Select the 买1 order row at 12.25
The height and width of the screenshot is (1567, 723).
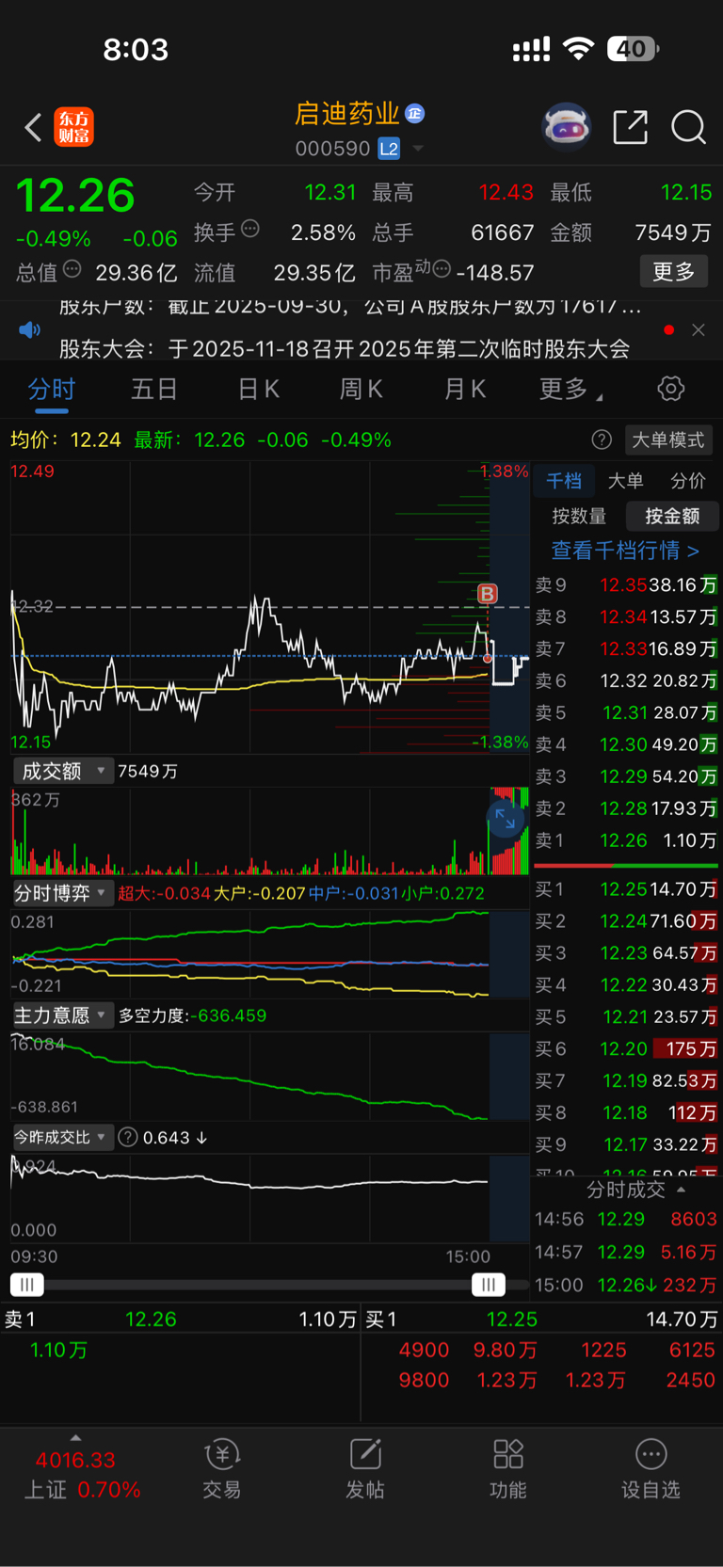click(x=626, y=888)
